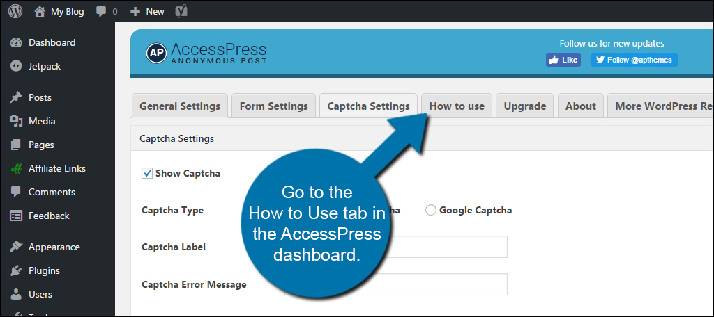This screenshot has width=714, height=317.
Task: Click Follow @apthemes Twitter button
Action: click(635, 60)
